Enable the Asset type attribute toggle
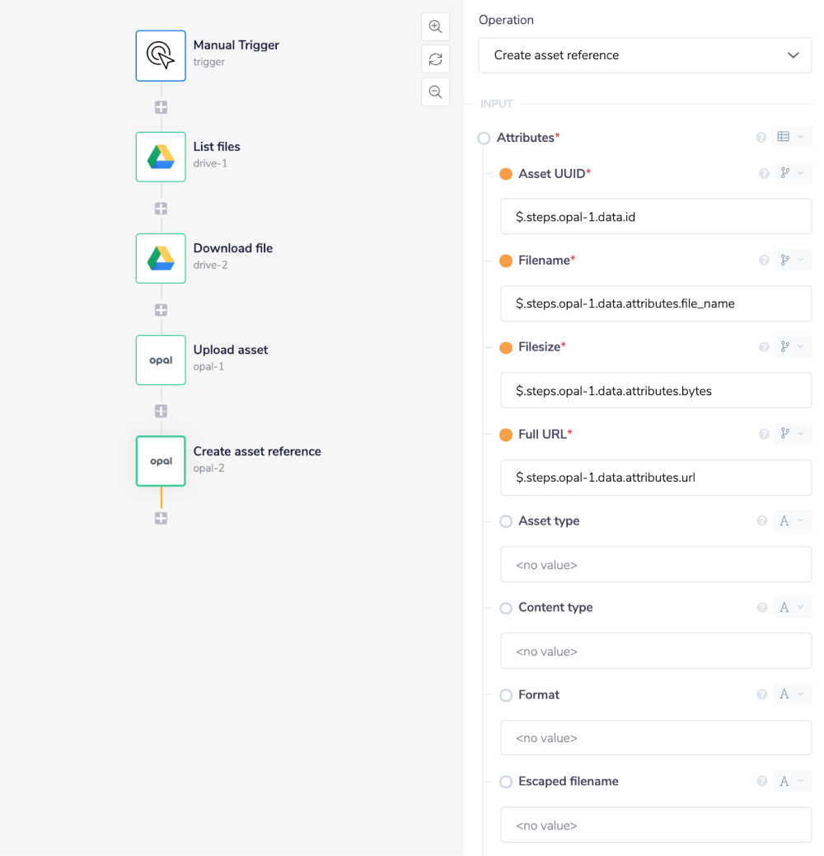Image resolution: width=824 pixels, height=856 pixels. pos(506,521)
